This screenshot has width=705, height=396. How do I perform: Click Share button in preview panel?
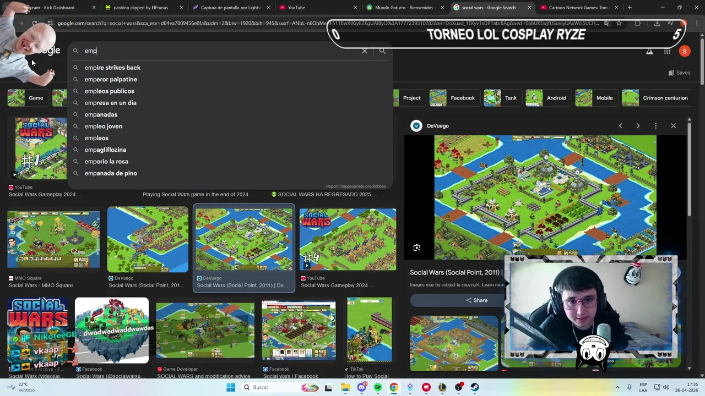476,300
